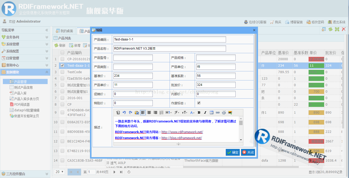Check the 2016-001 row checkbox
The image size is (349, 178).
pos(62,98)
